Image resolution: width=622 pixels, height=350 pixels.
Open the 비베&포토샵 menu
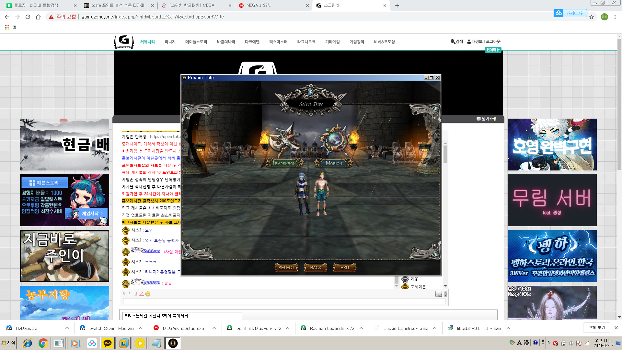tap(384, 42)
